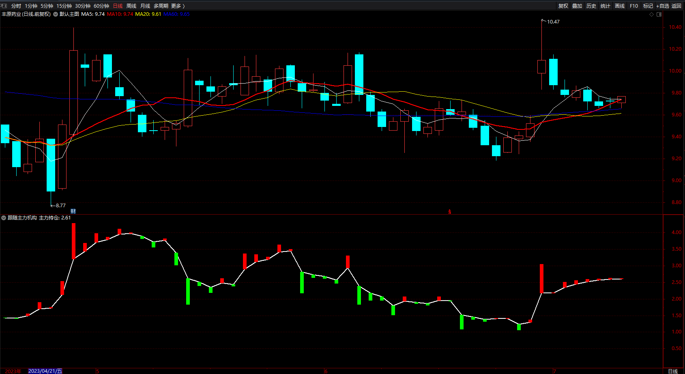Click the red dollar marker on the chart
The width and height of the screenshot is (685, 374).
(x=449, y=211)
